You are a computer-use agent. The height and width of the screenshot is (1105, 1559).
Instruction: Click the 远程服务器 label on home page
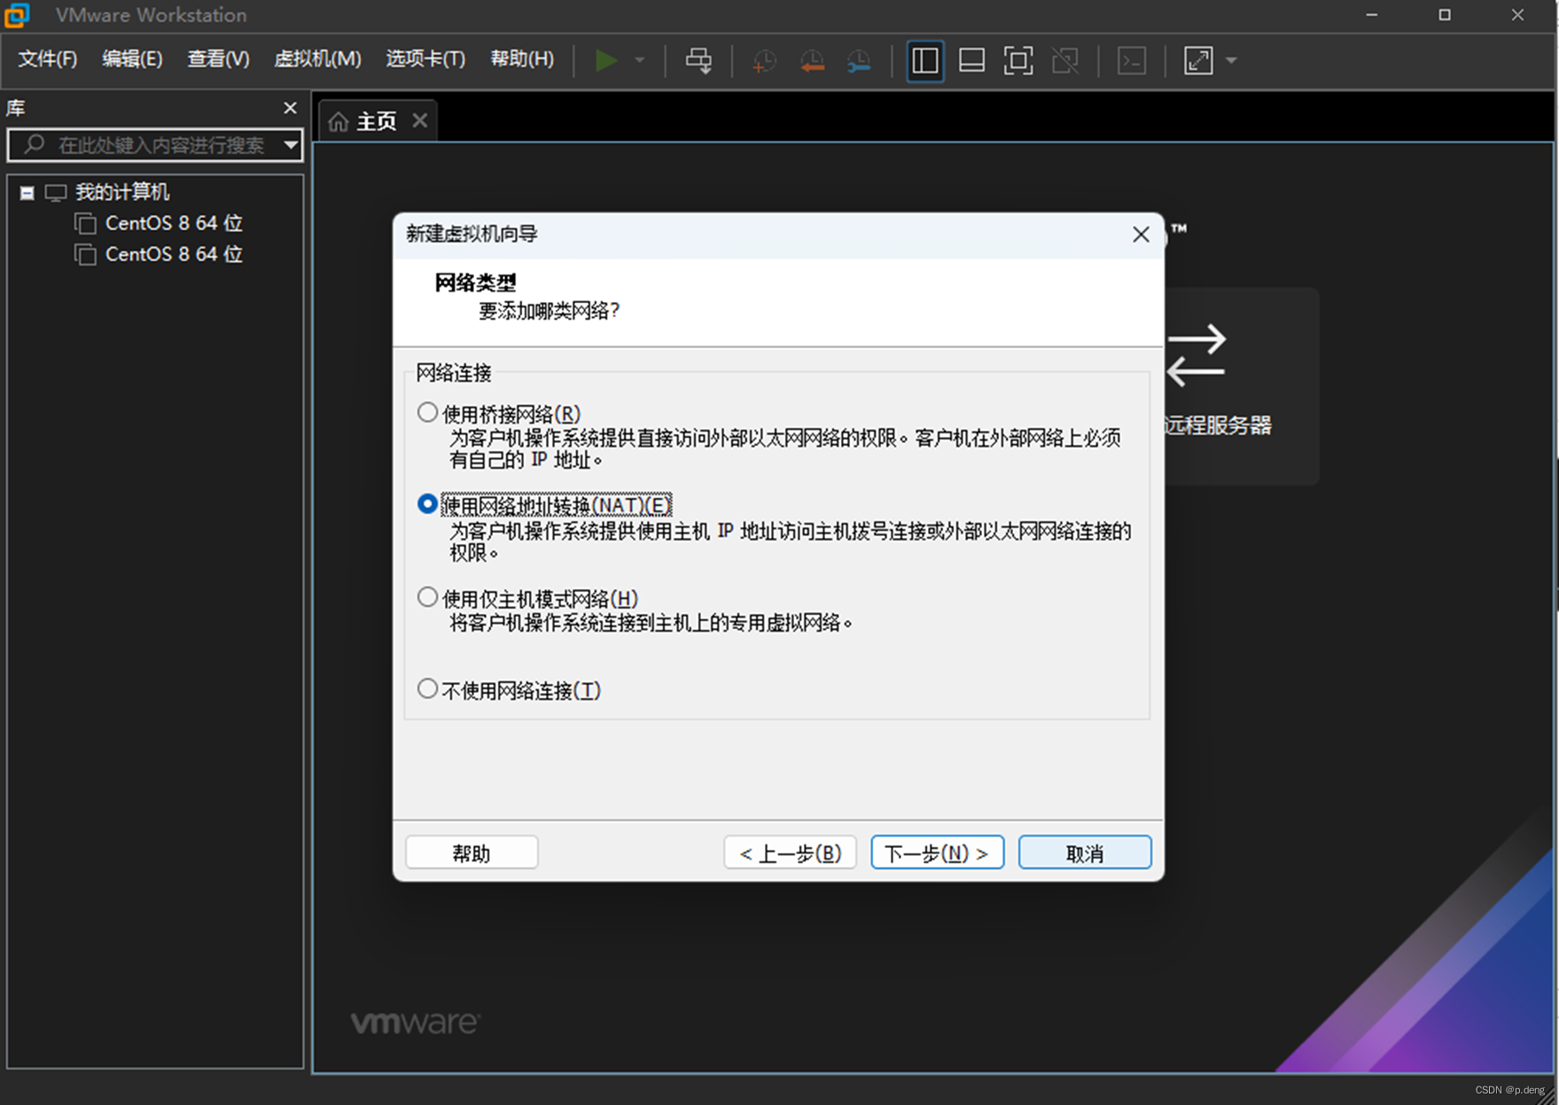tap(1218, 425)
